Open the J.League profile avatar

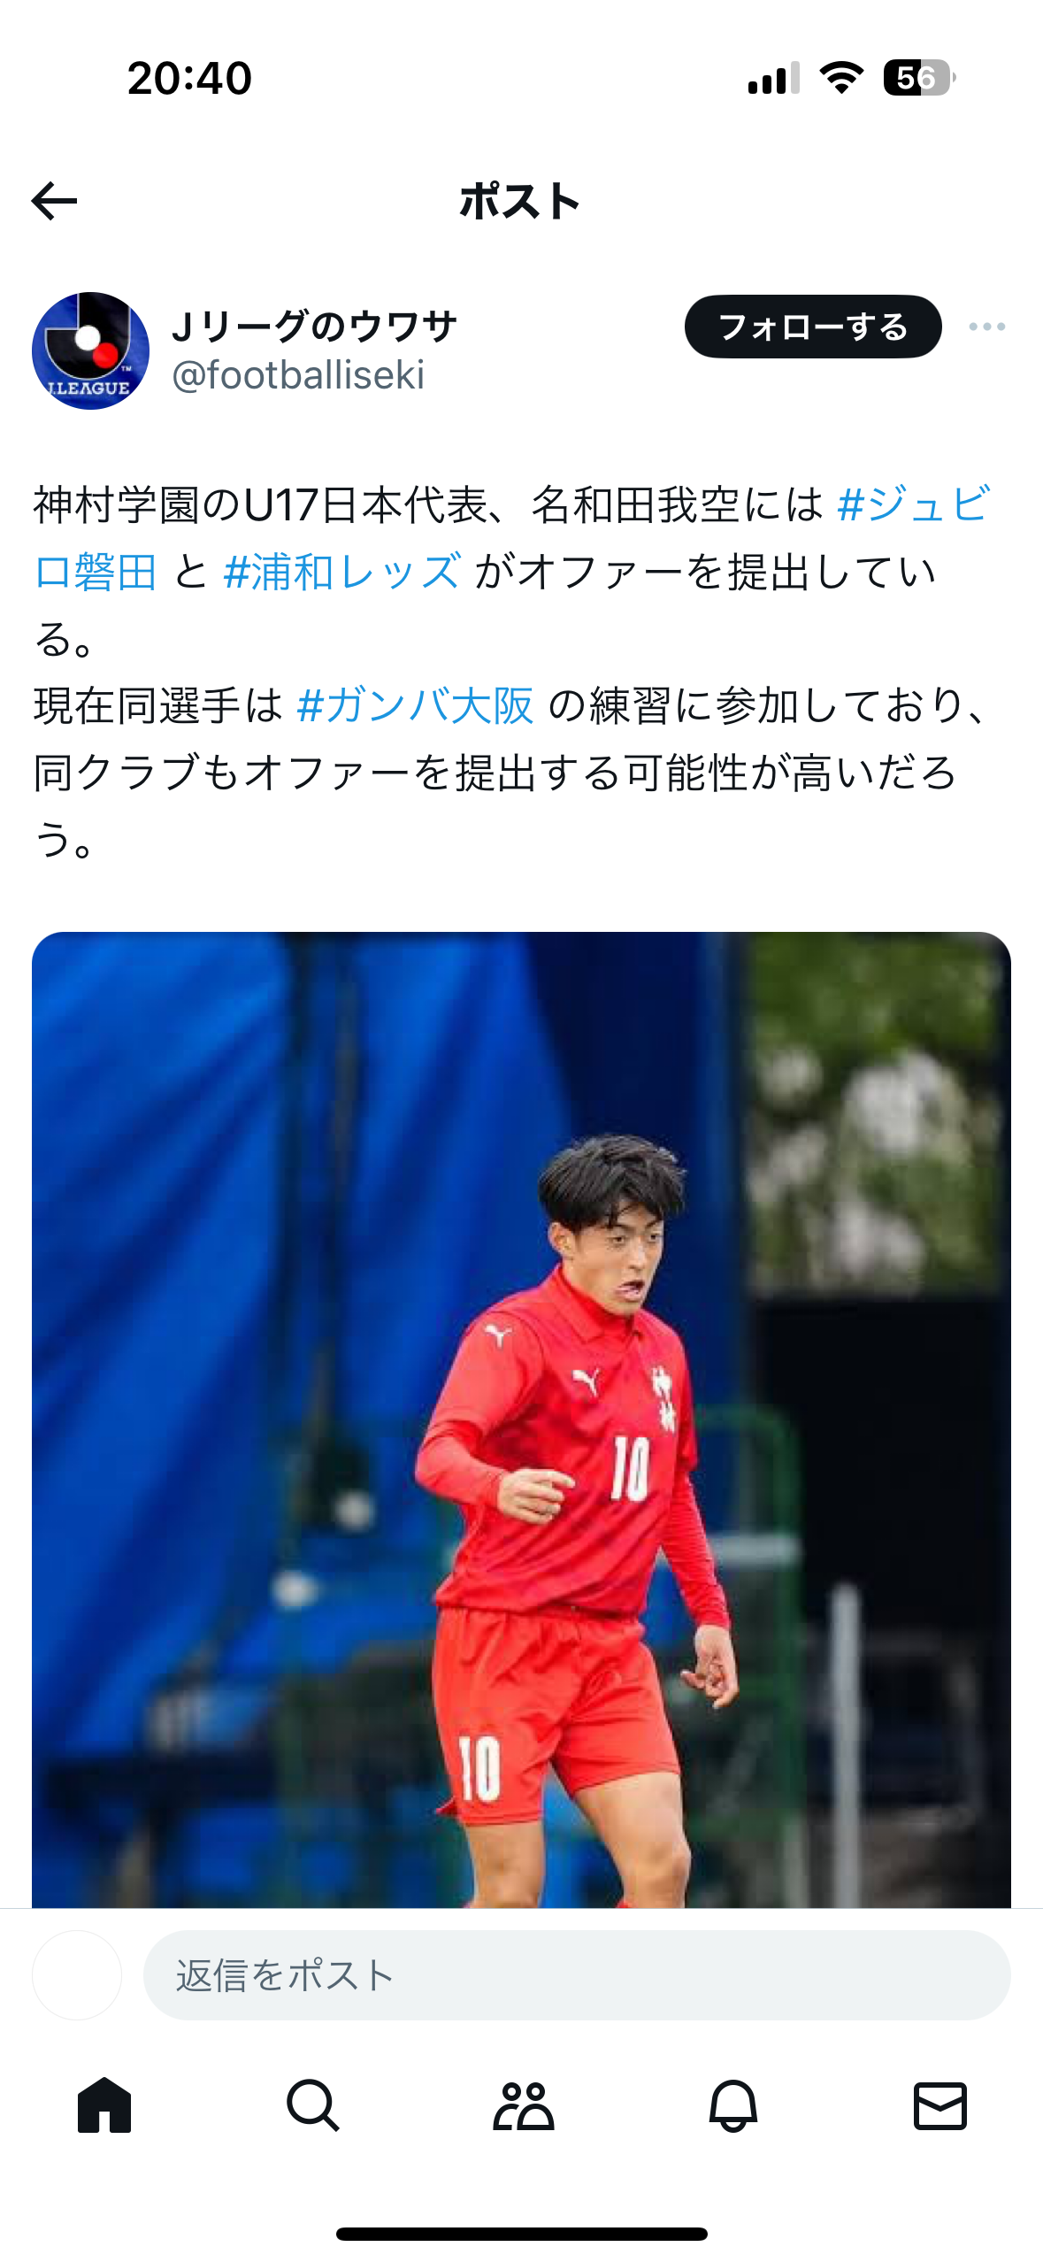pos(90,350)
